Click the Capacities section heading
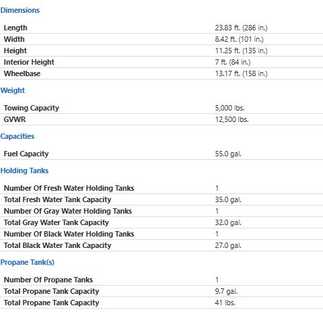 tap(17, 136)
